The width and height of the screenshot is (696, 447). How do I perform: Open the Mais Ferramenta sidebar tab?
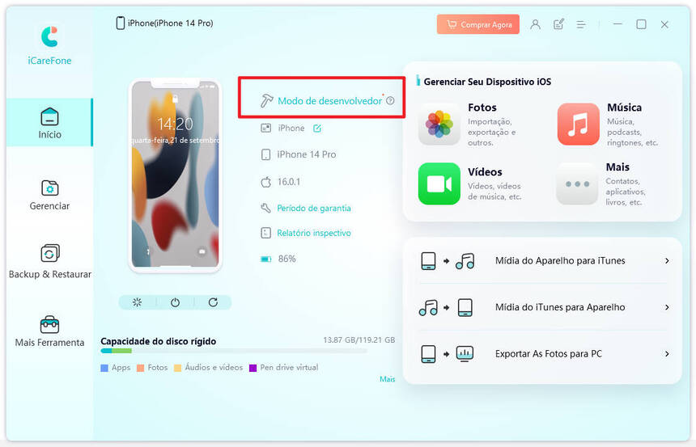[49, 331]
